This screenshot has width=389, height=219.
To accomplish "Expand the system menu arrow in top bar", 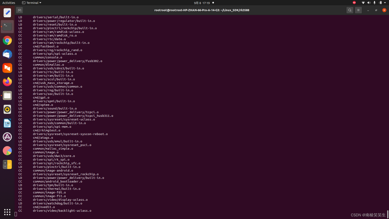I will [385, 3].
